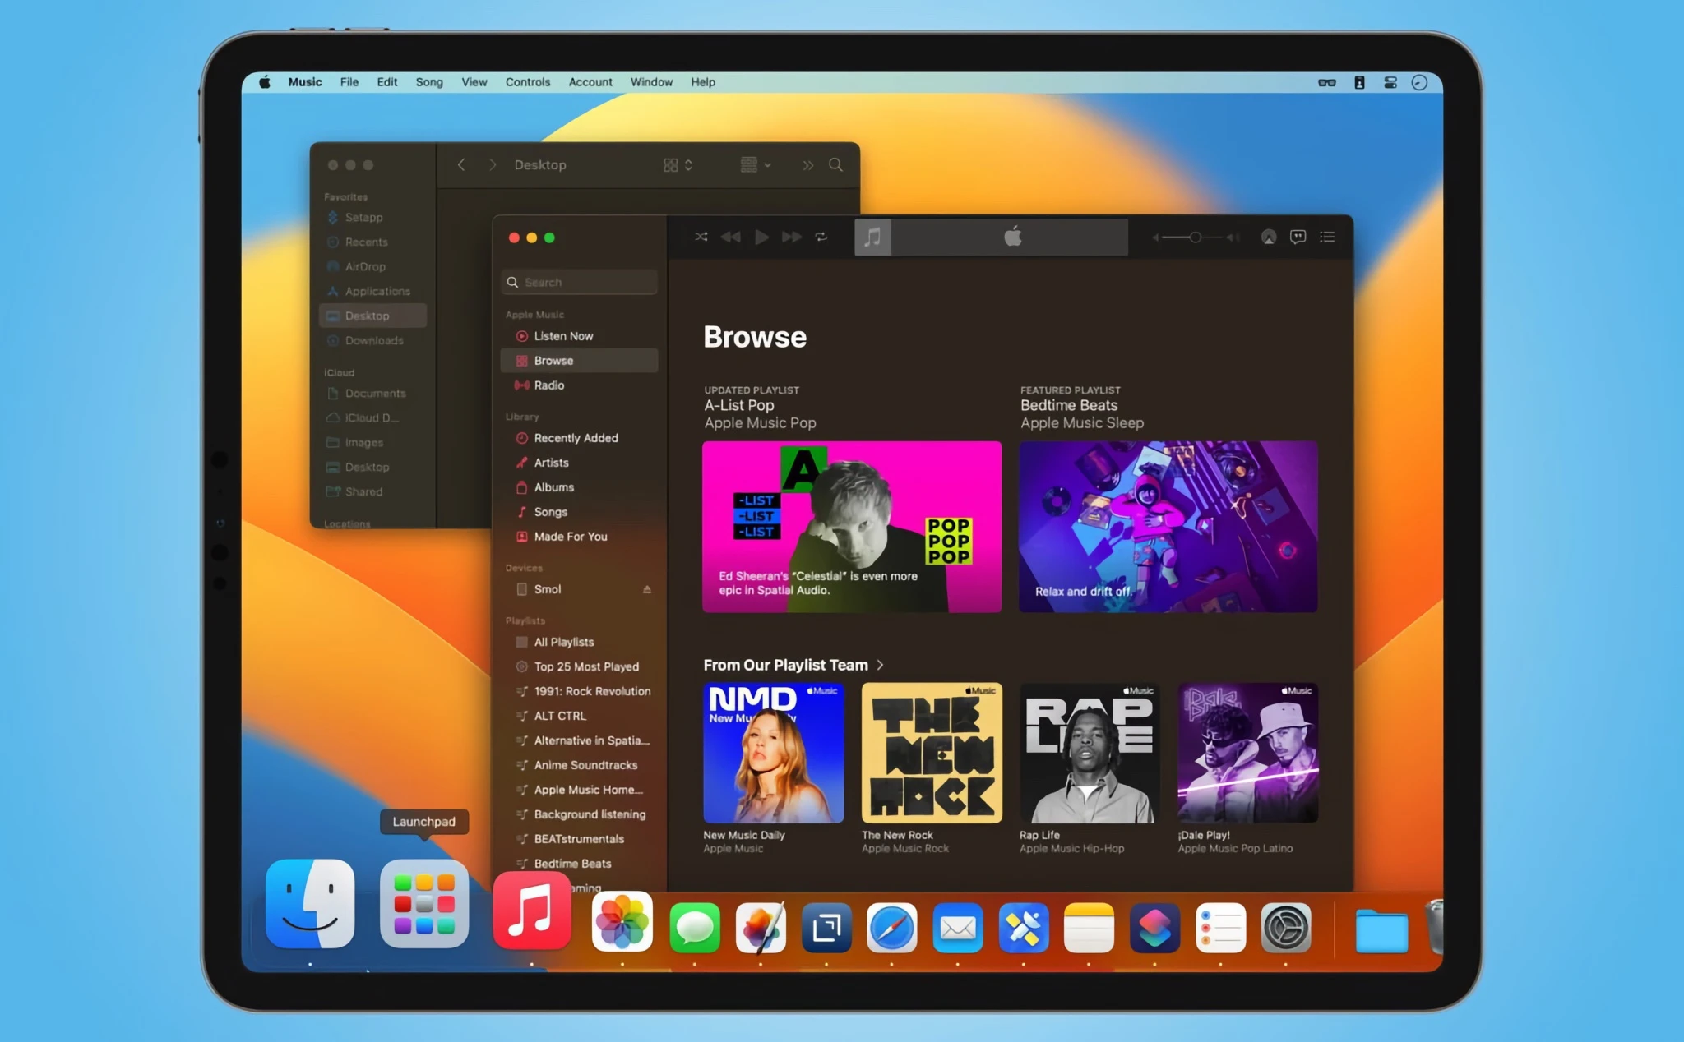The height and width of the screenshot is (1042, 1684).
Task: Select Downloads in Finder sidebar
Action: click(x=372, y=341)
